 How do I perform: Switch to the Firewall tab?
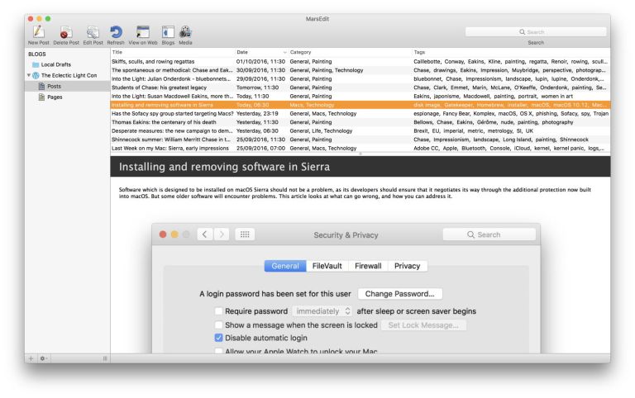368,266
